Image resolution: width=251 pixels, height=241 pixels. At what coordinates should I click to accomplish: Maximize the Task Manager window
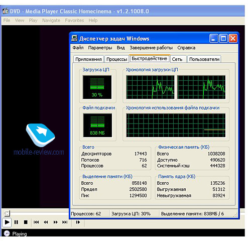click(223, 39)
